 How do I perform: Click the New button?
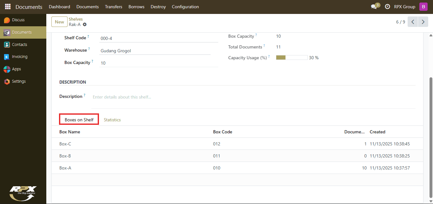click(x=59, y=22)
